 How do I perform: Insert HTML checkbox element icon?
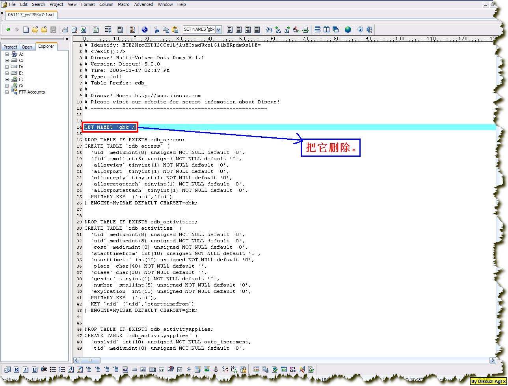coord(179,370)
